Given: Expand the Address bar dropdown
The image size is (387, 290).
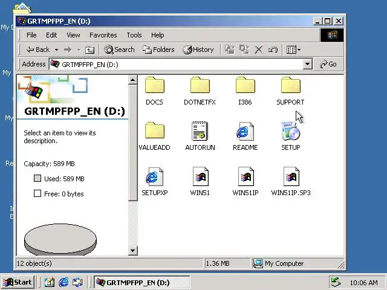Looking at the screenshot, I should click(307, 65).
